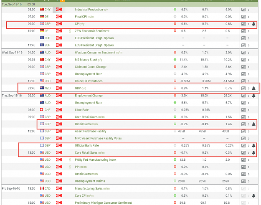Open Manufacturing Sales m/m event
Viewport: 261px width, 205px height.
pyautogui.click(x=92, y=188)
